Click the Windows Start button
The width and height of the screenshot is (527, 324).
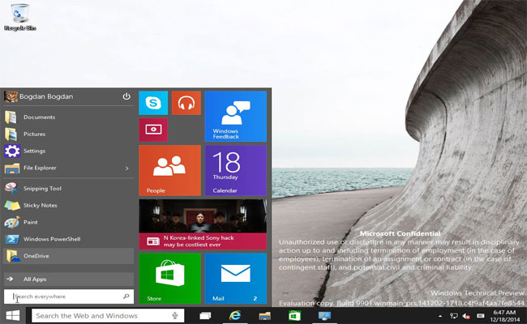13,316
